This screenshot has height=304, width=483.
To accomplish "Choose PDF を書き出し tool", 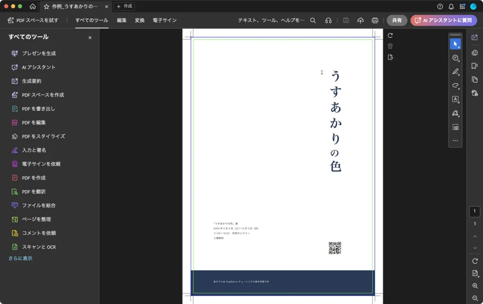I will click(x=33, y=109).
